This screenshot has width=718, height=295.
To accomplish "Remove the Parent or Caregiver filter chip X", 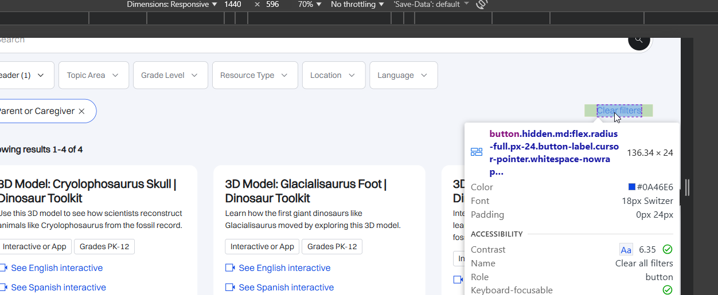I will coord(81,111).
